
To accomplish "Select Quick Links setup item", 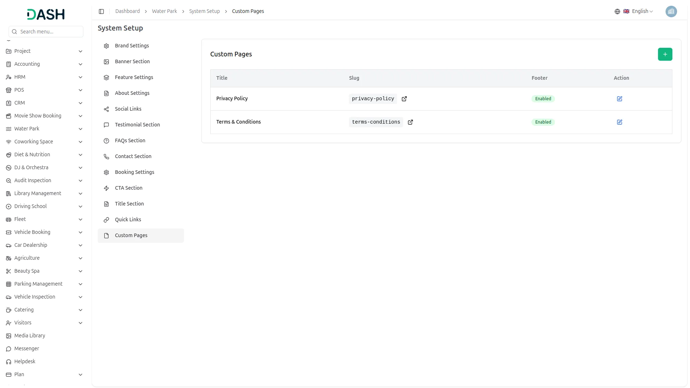I will pyautogui.click(x=128, y=220).
